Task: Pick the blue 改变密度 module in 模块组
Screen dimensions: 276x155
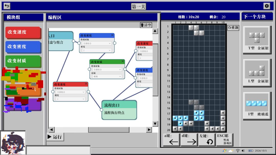Action: 23,47
